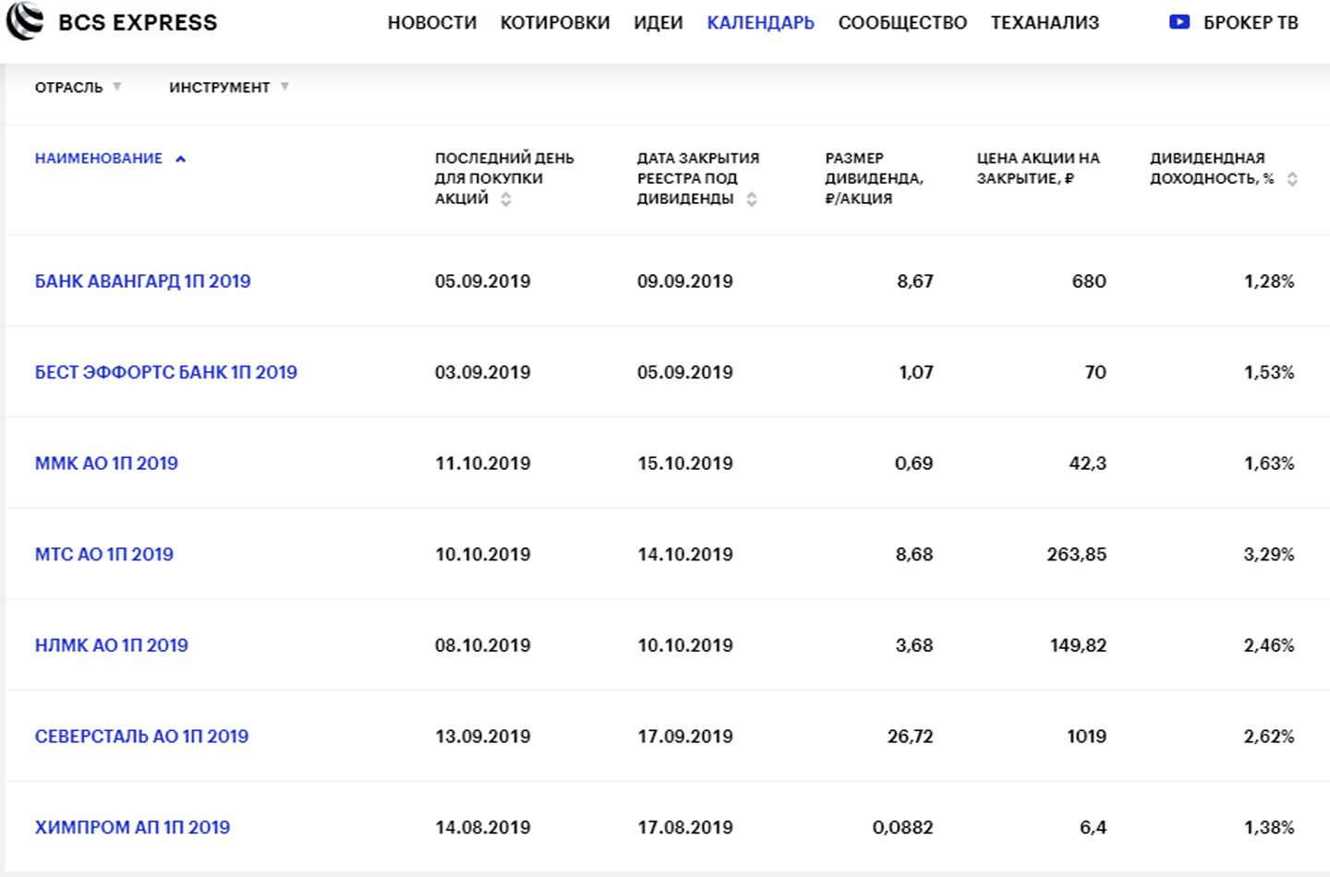Open Банк Авангард 1П 2019 link

pos(143,281)
